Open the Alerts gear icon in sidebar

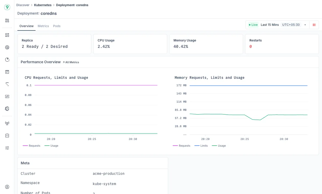(x=7, y=109)
